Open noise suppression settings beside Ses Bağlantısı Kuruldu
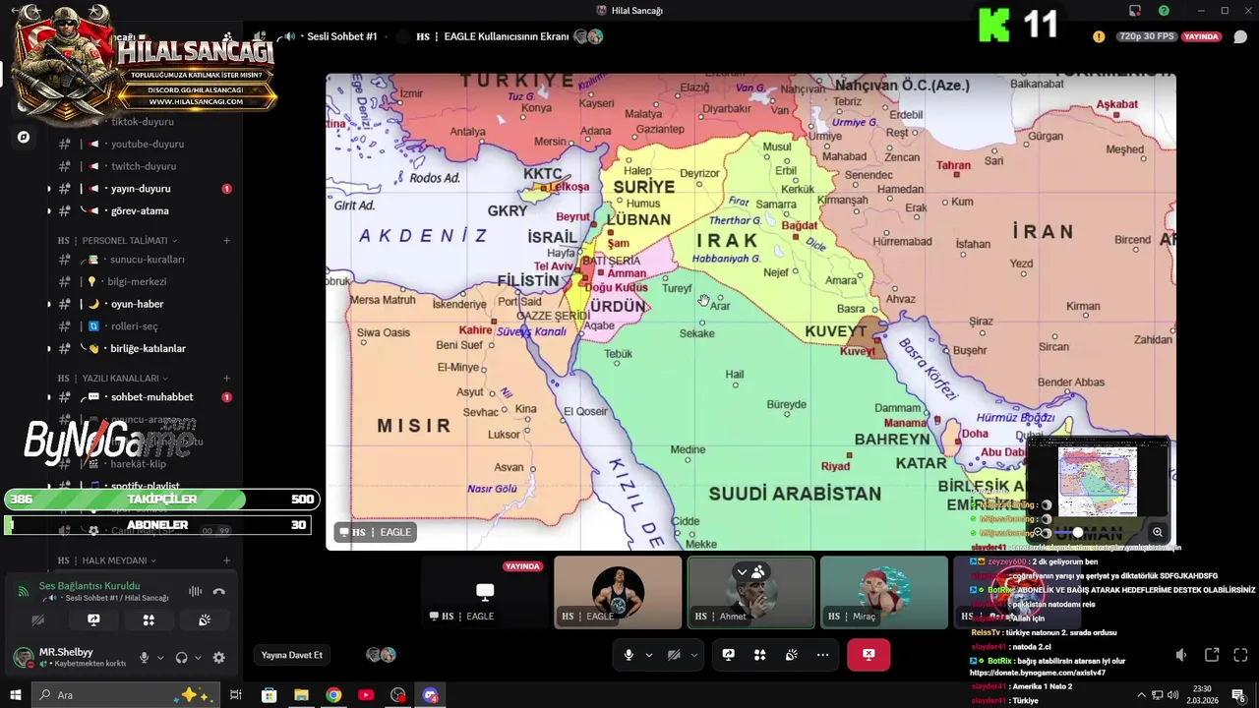This screenshot has height=708, width=1259. tap(195, 591)
